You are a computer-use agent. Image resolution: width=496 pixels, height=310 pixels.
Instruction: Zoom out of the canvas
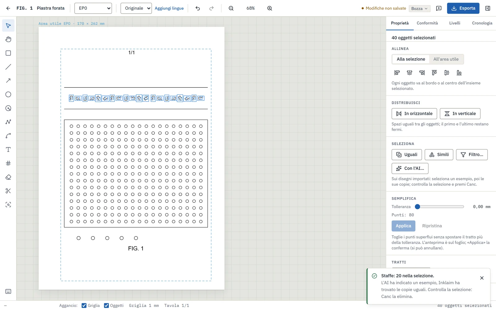pyautogui.click(x=231, y=8)
